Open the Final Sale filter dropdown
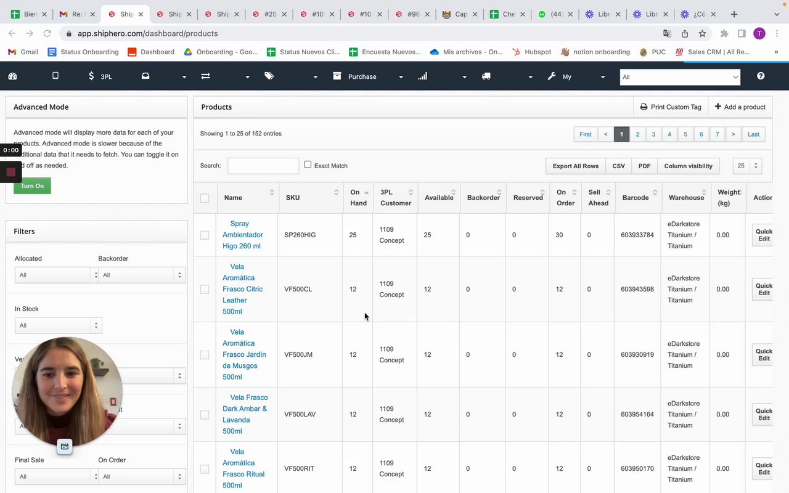 click(x=57, y=476)
